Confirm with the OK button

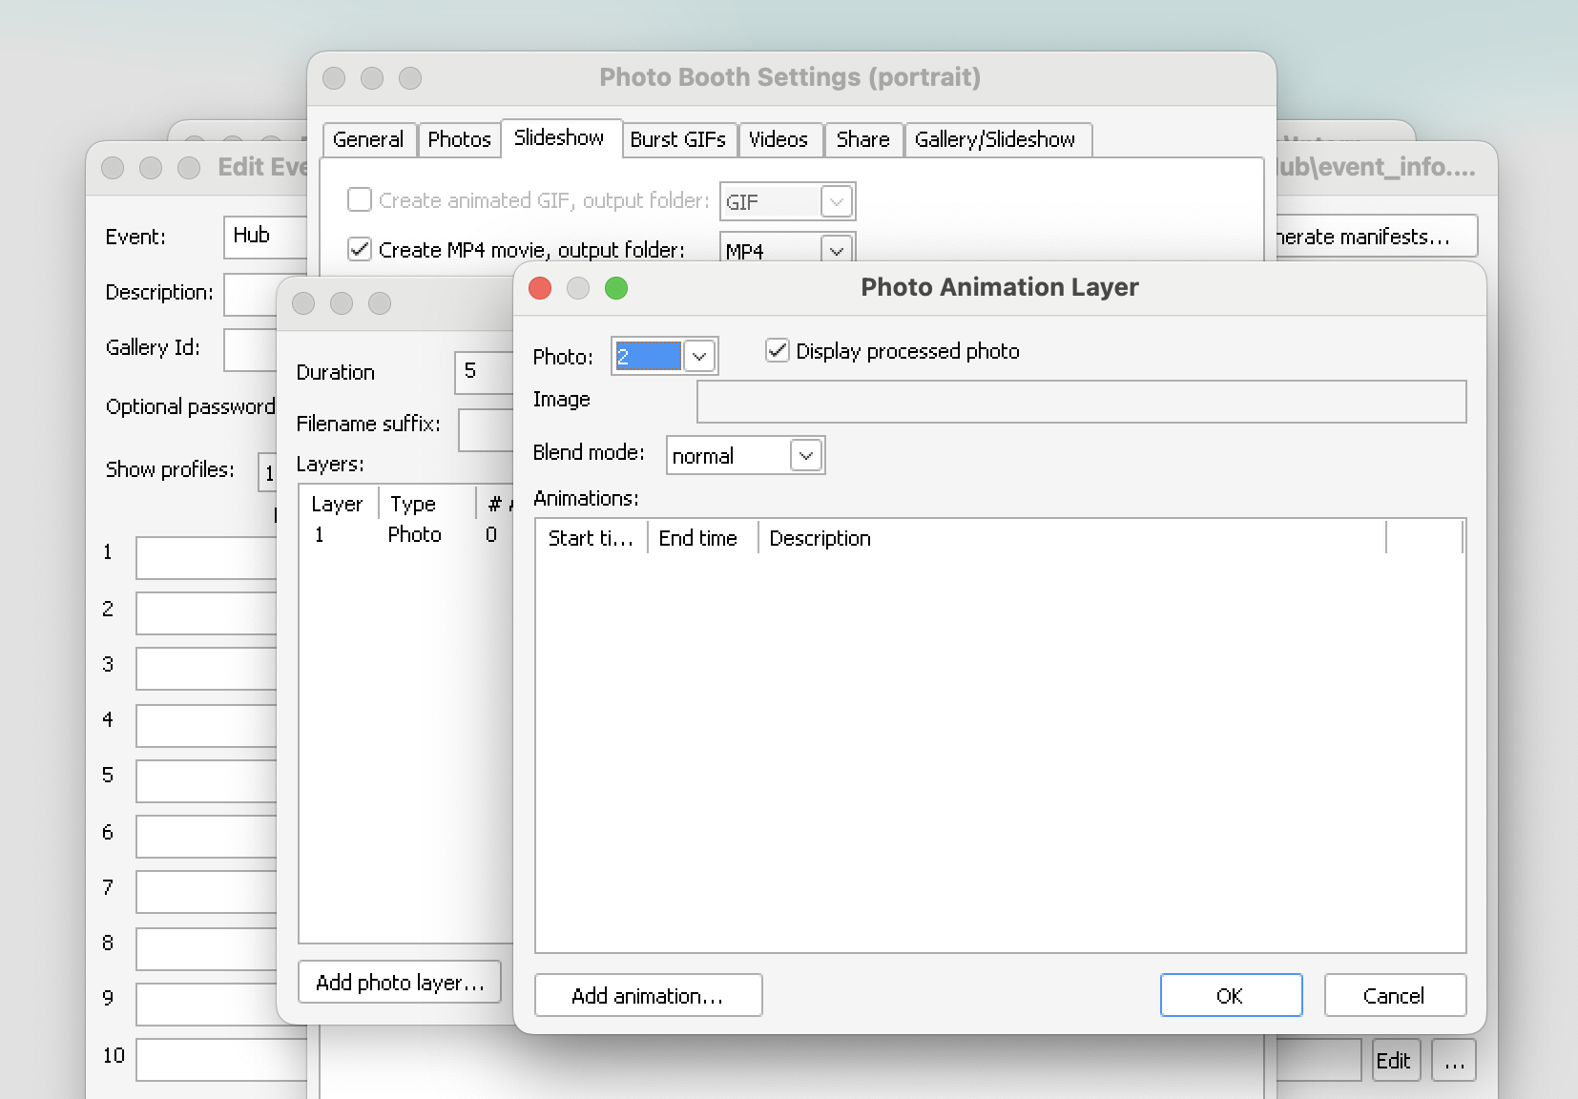(x=1230, y=996)
